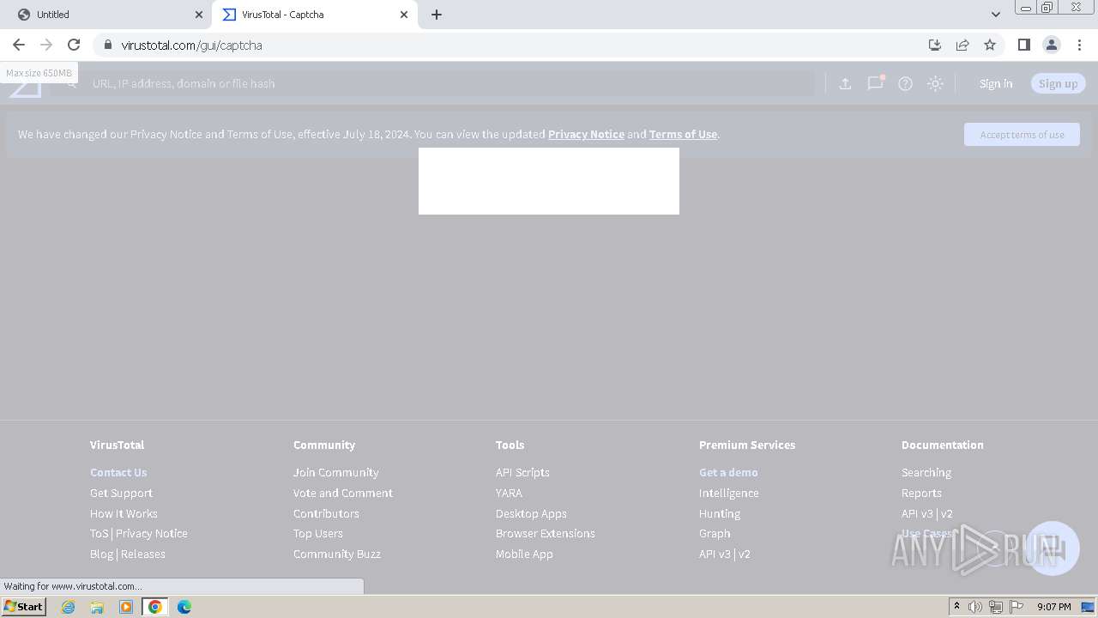Open File Explorer from taskbar
The image size is (1098, 618).
tap(97, 607)
